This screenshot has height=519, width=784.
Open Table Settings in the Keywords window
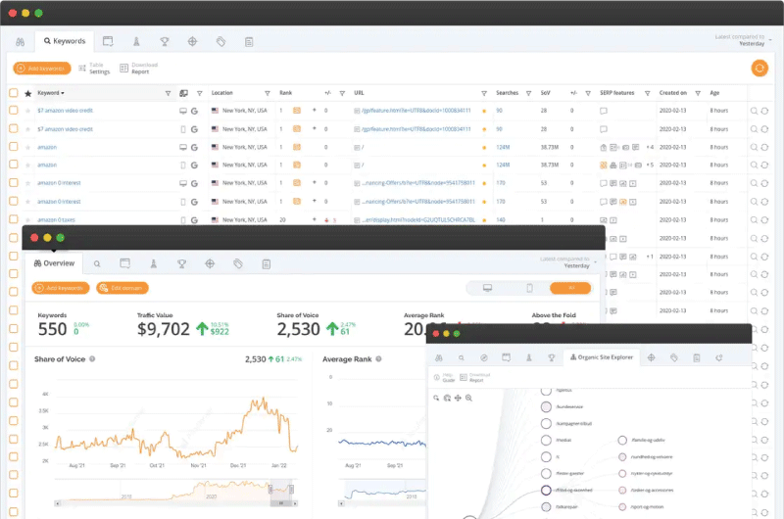click(x=94, y=69)
